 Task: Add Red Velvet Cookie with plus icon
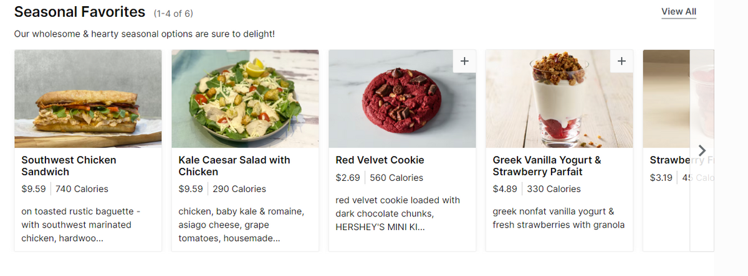pos(464,61)
